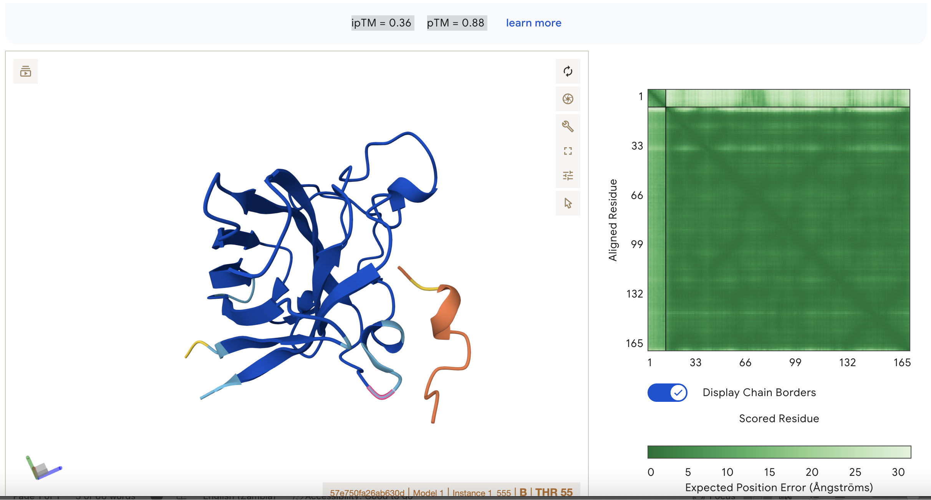Screen dimensions: 931x500
Task: Click the Expected Position Error color bar
Action: pos(779,452)
